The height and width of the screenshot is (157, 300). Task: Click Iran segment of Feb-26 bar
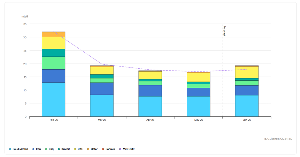(54, 76)
